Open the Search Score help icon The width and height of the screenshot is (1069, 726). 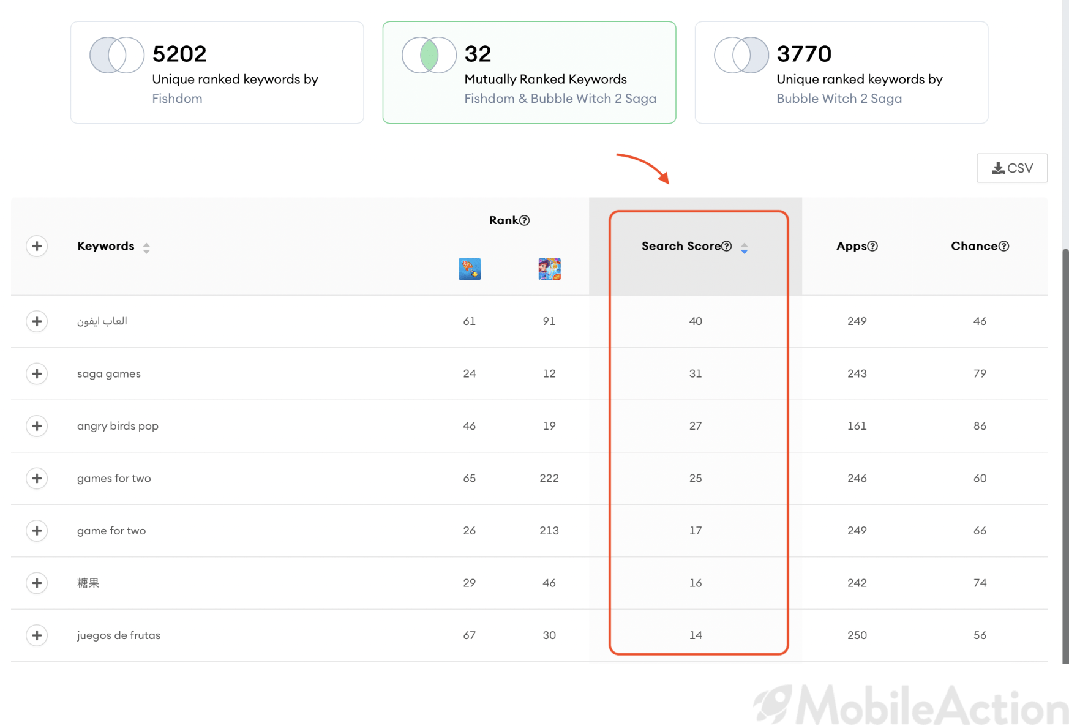(x=727, y=246)
